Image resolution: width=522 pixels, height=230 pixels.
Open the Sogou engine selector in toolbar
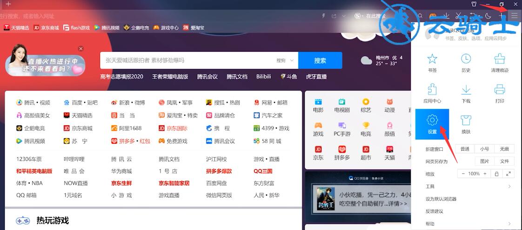(358, 16)
